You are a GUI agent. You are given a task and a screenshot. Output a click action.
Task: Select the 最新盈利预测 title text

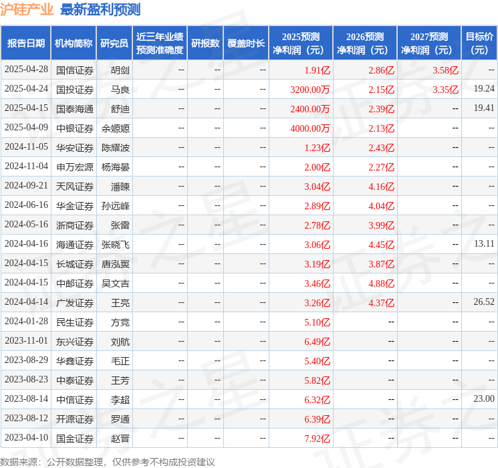tap(100, 9)
